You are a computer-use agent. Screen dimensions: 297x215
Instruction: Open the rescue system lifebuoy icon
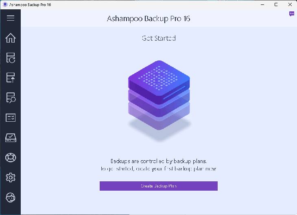pos(11,157)
